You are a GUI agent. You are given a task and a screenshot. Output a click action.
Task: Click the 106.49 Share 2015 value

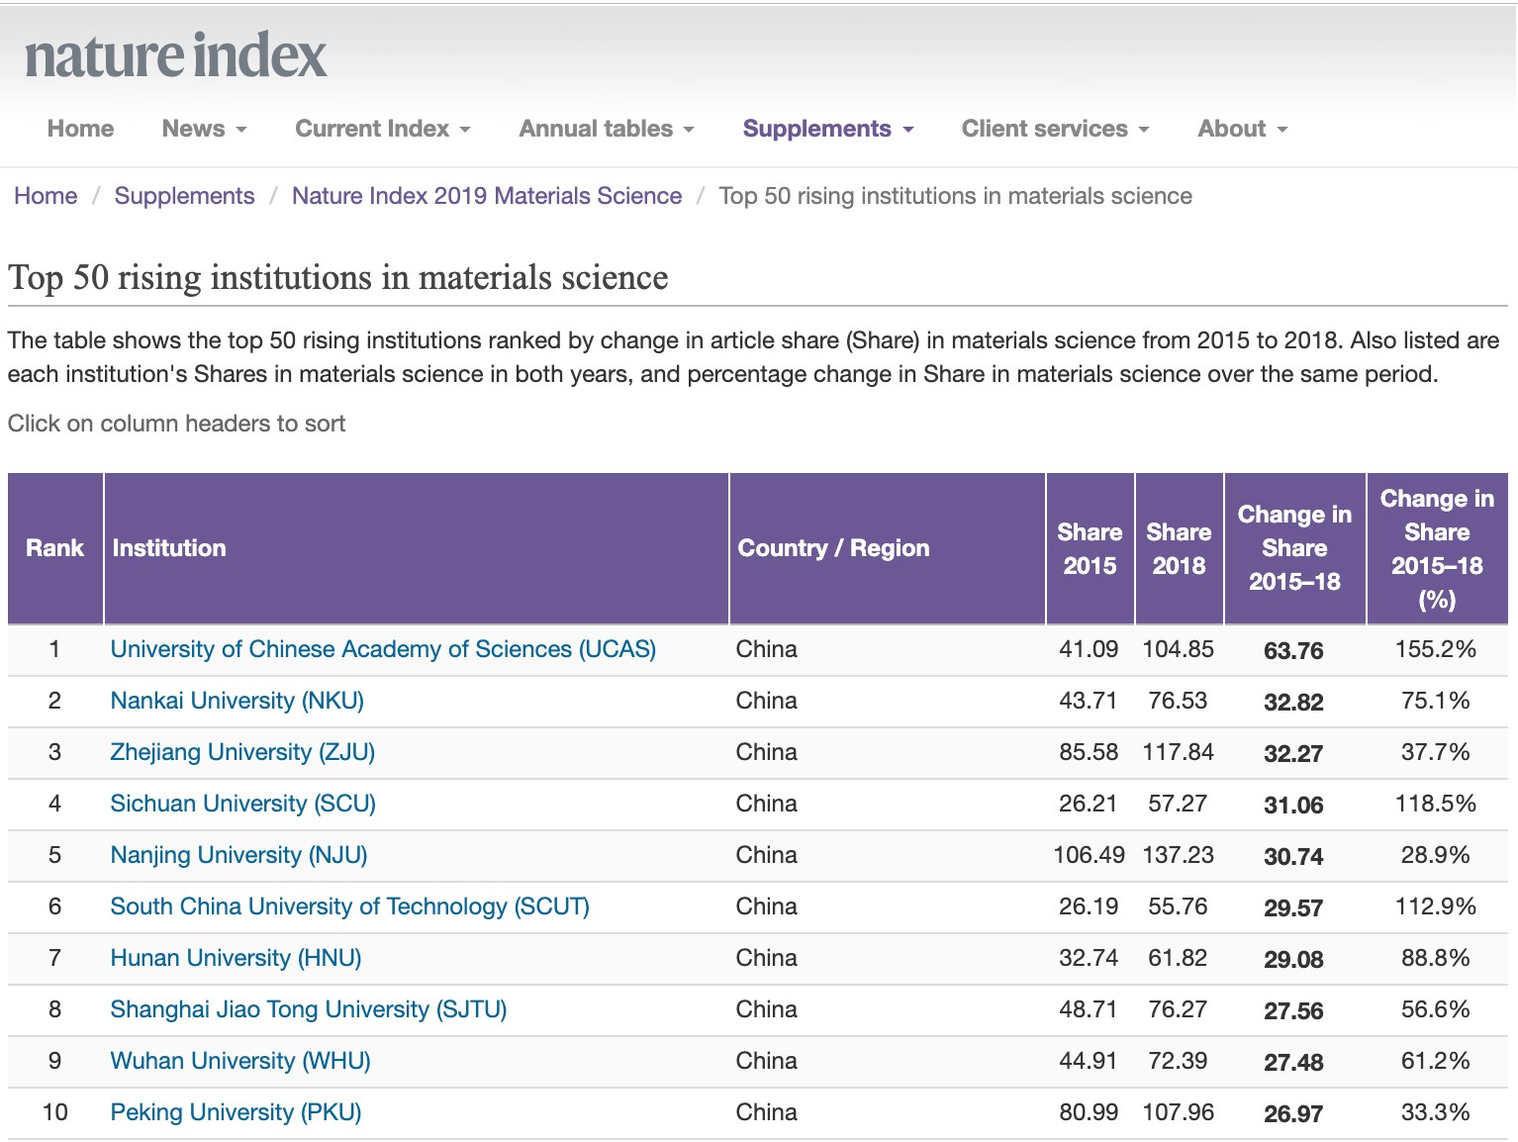1090,855
